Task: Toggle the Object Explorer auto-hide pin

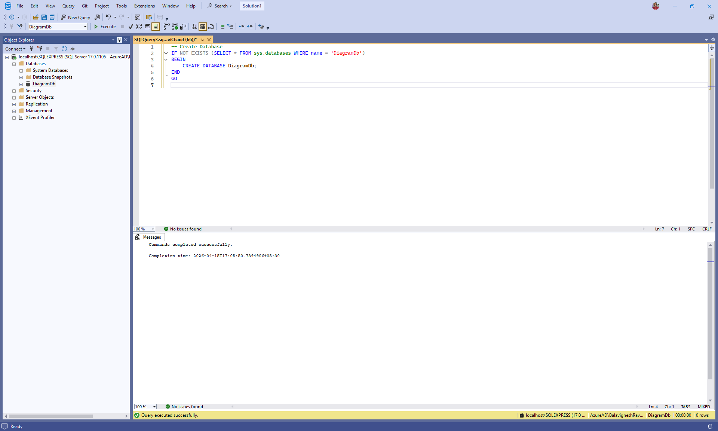Action: click(x=119, y=40)
